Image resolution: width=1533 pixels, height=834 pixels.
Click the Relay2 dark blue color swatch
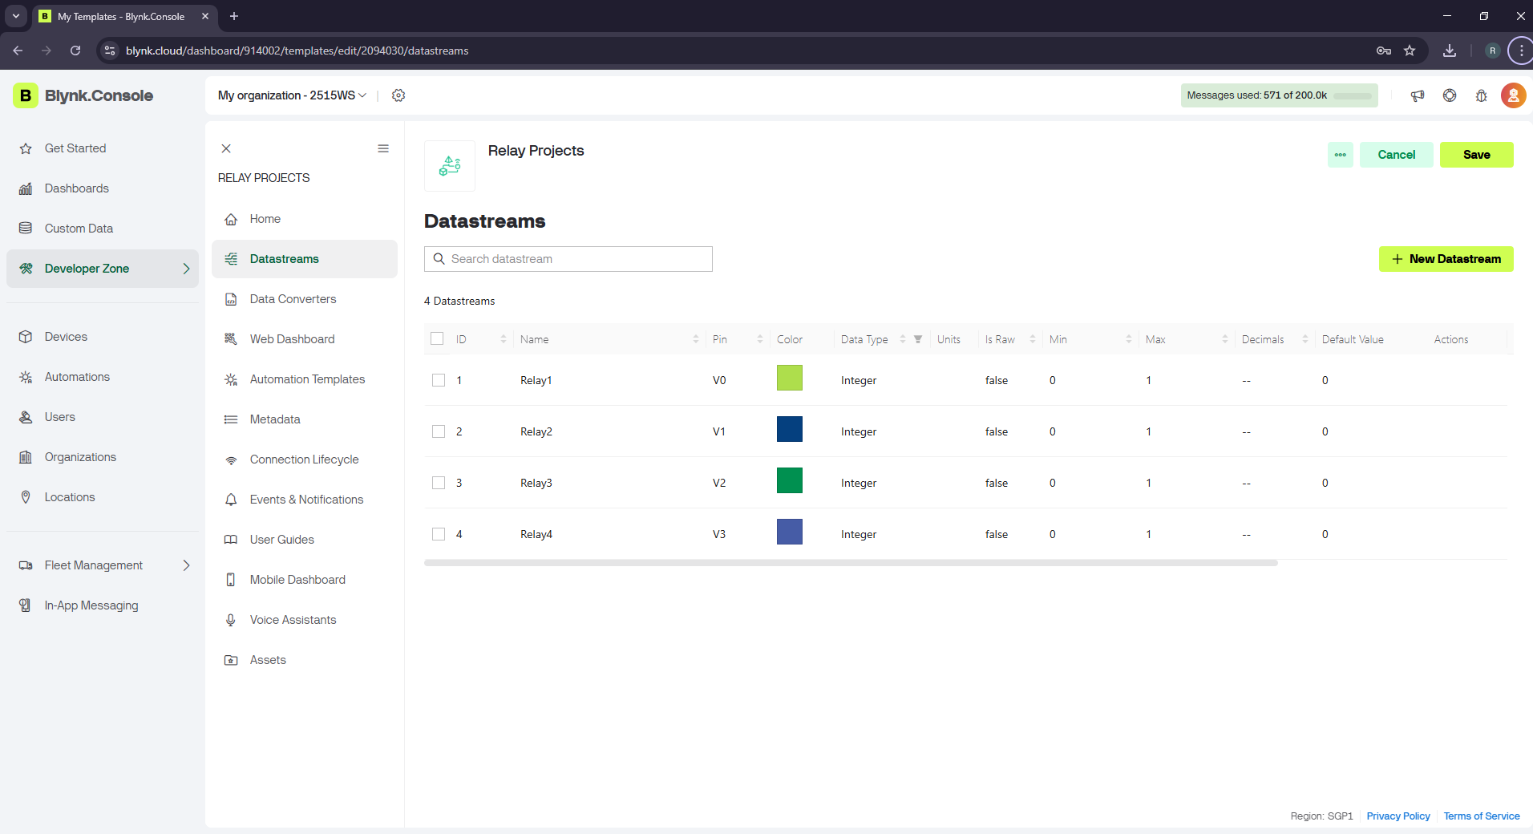coord(789,430)
